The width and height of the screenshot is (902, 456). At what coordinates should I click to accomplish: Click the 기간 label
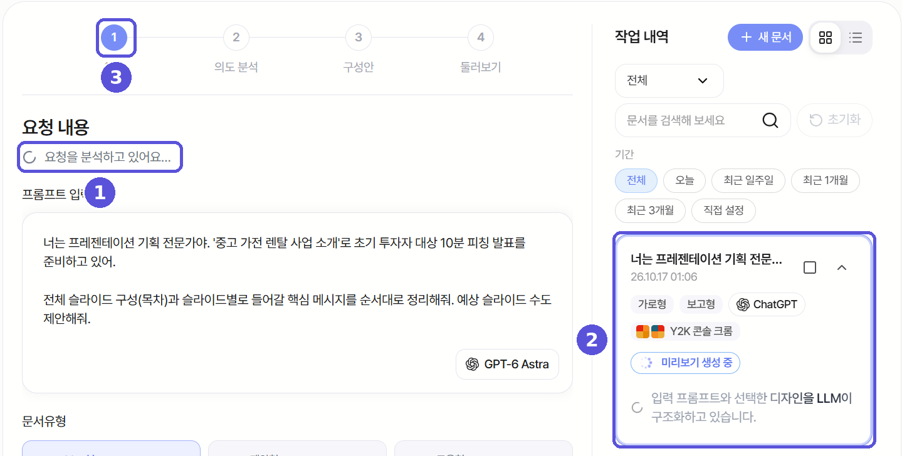pyautogui.click(x=624, y=154)
